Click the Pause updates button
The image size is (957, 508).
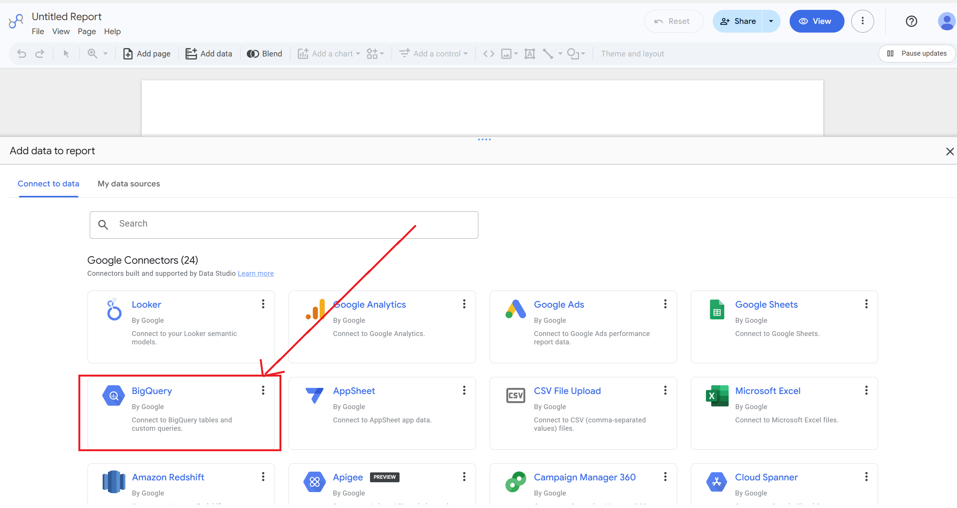click(x=917, y=53)
